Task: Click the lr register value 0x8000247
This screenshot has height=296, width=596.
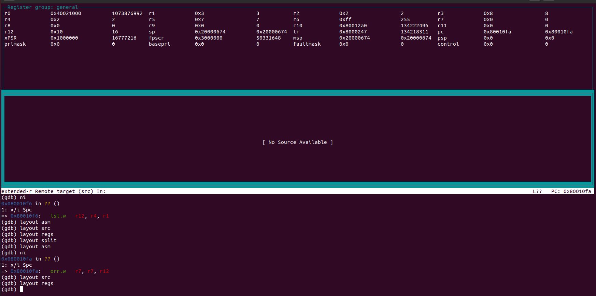Action: 353,32
